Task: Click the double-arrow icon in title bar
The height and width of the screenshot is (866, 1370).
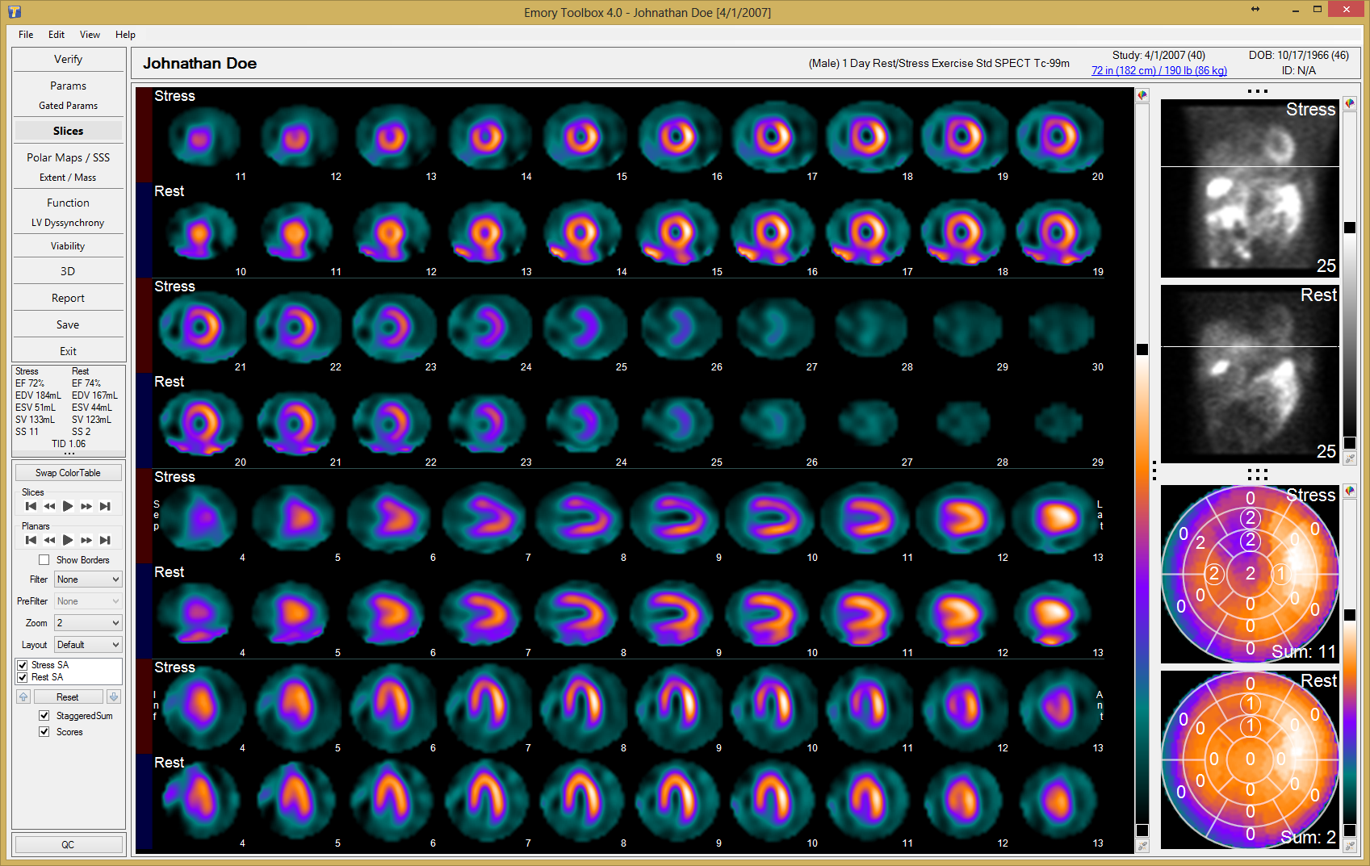Action: tap(1255, 9)
